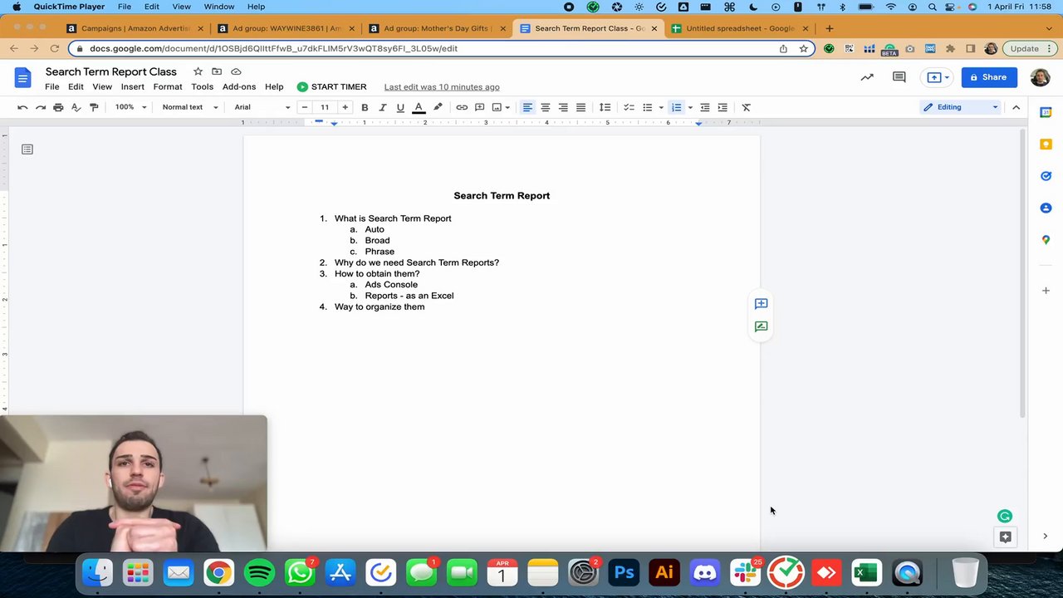Screen dimensions: 1063x598
Task: Expand the Arial font dropdown
Action: pos(262,107)
